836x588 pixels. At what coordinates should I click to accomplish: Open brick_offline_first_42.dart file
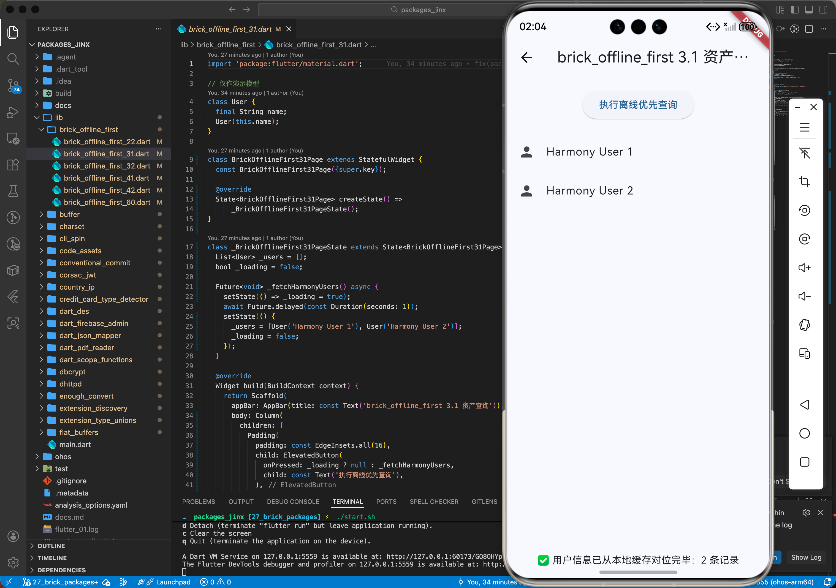click(x=107, y=190)
